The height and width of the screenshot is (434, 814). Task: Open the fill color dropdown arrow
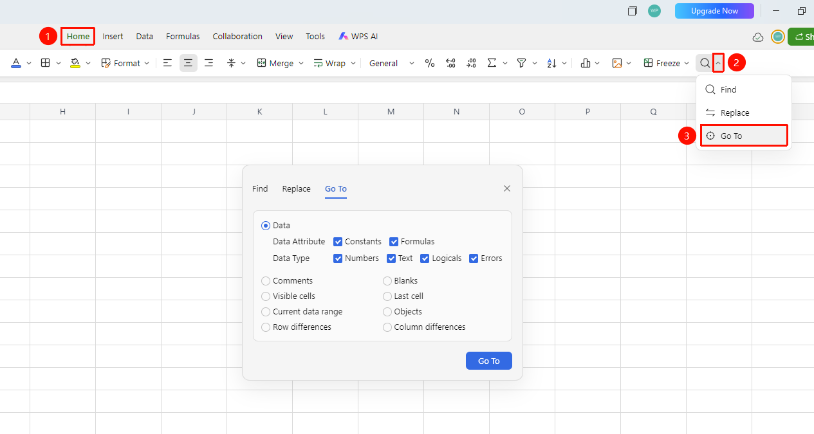[88, 63]
